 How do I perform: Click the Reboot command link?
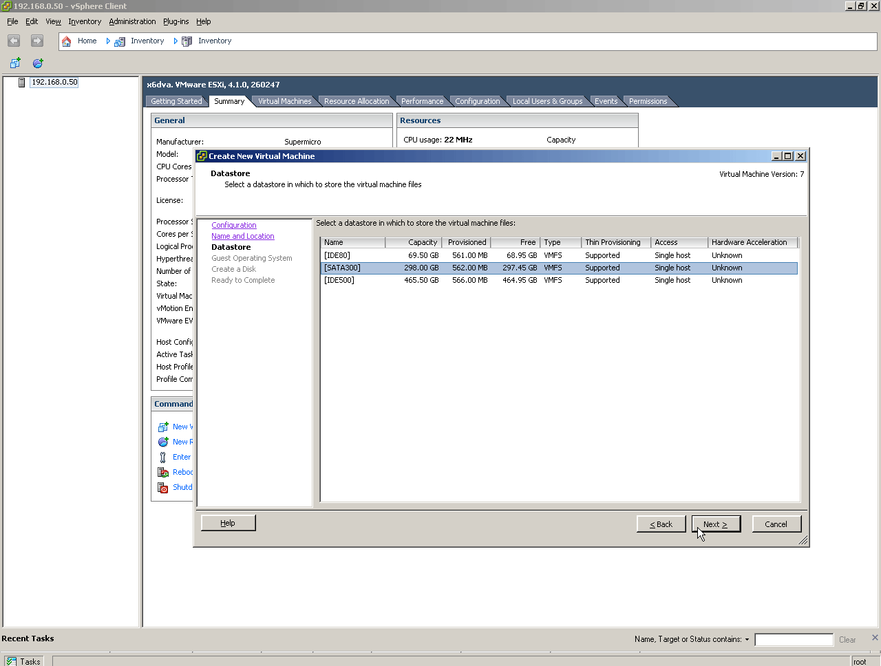[x=182, y=473]
